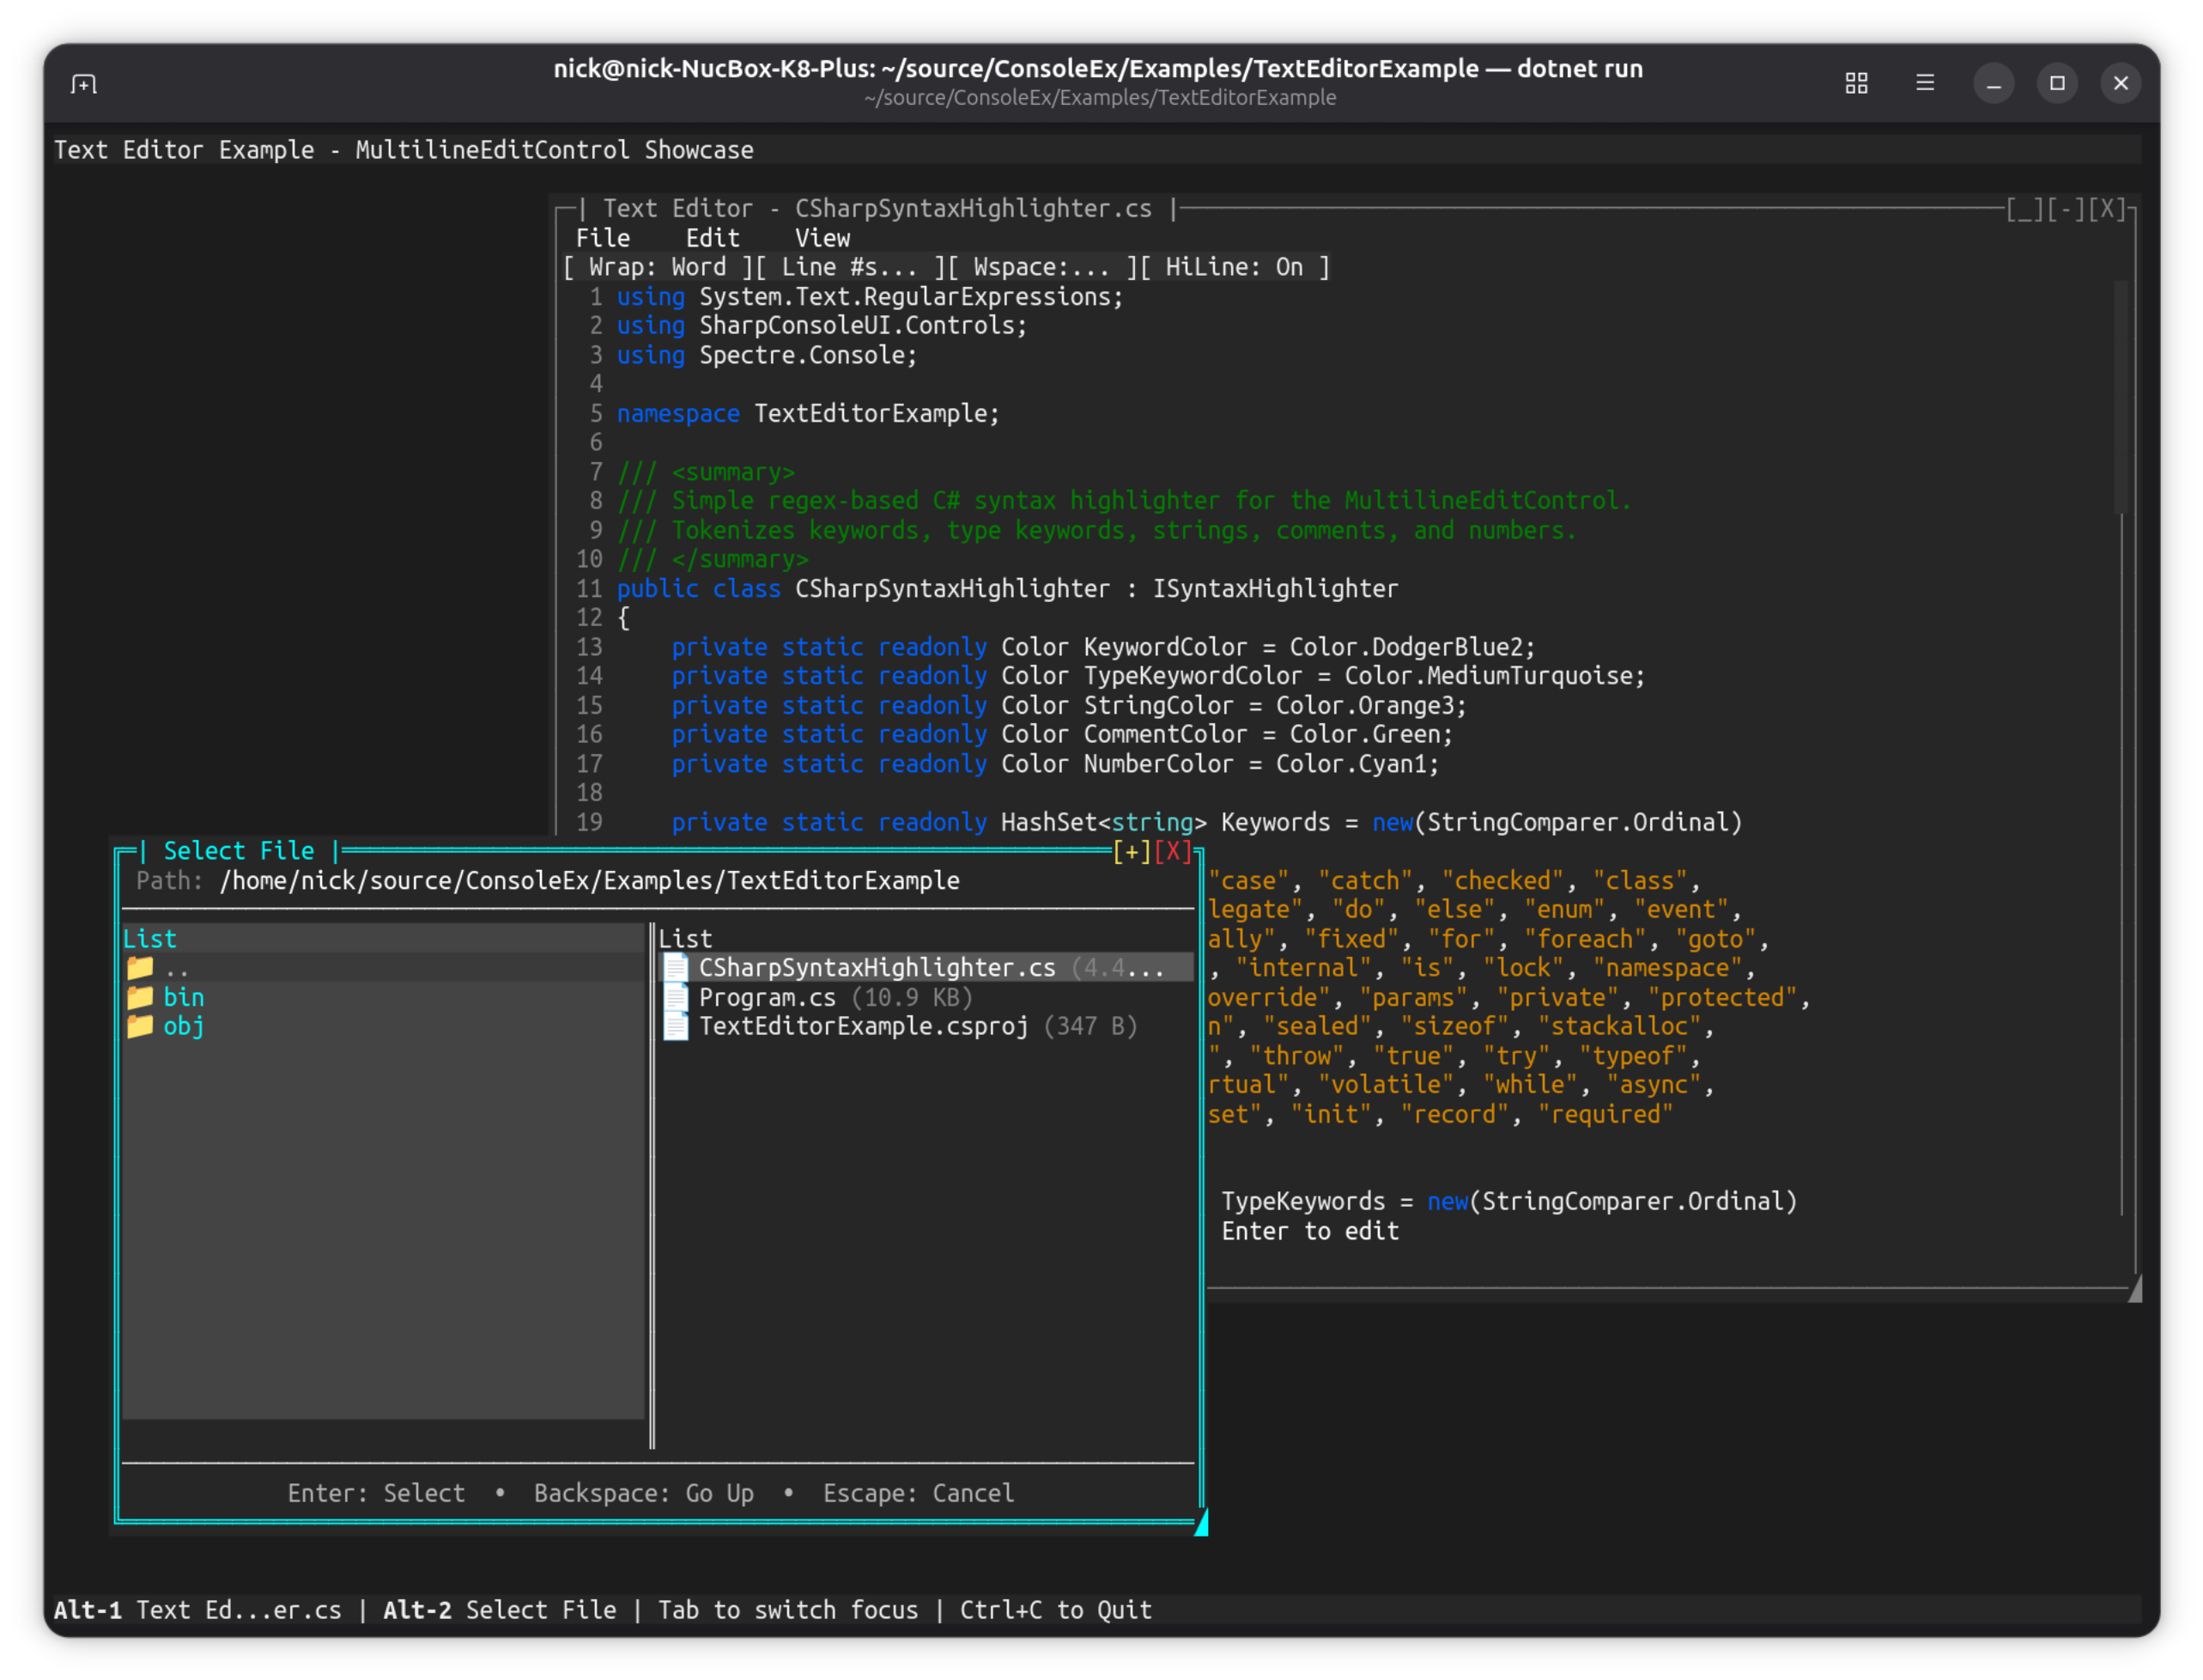Select the Program.cs file icon
Image resolution: width=2203 pixels, height=1680 pixels.
[676, 996]
